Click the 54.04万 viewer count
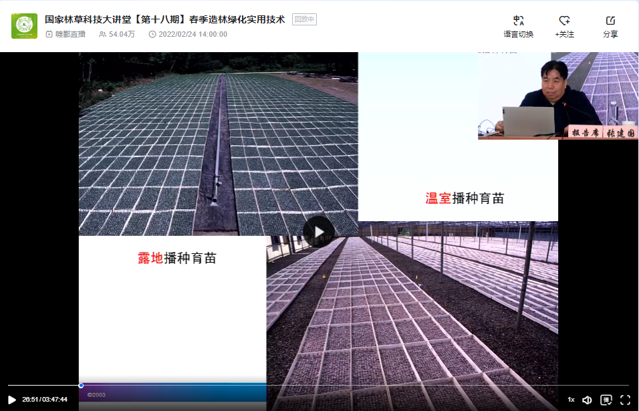639x411 pixels. (122, 34)
